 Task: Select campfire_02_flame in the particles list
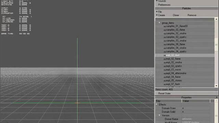[176, 30]
